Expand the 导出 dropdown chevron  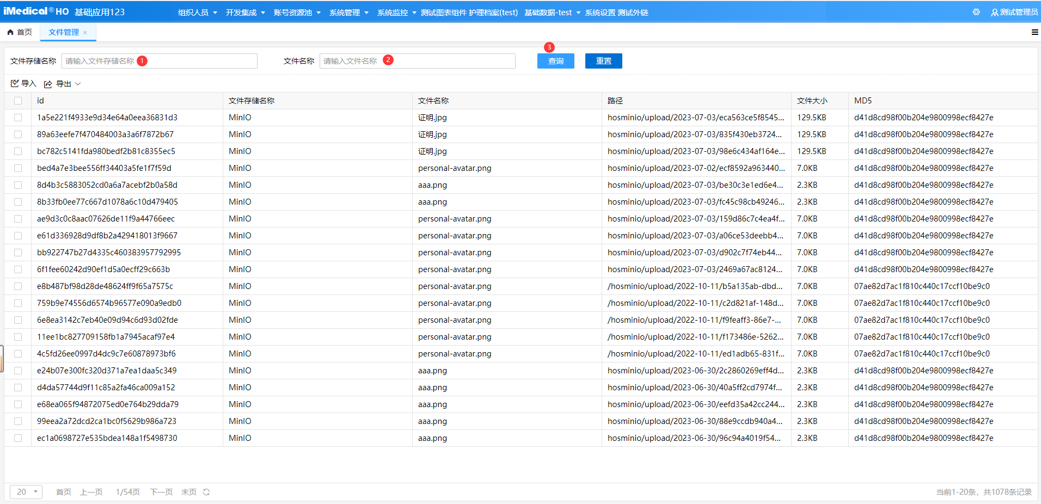78,83
